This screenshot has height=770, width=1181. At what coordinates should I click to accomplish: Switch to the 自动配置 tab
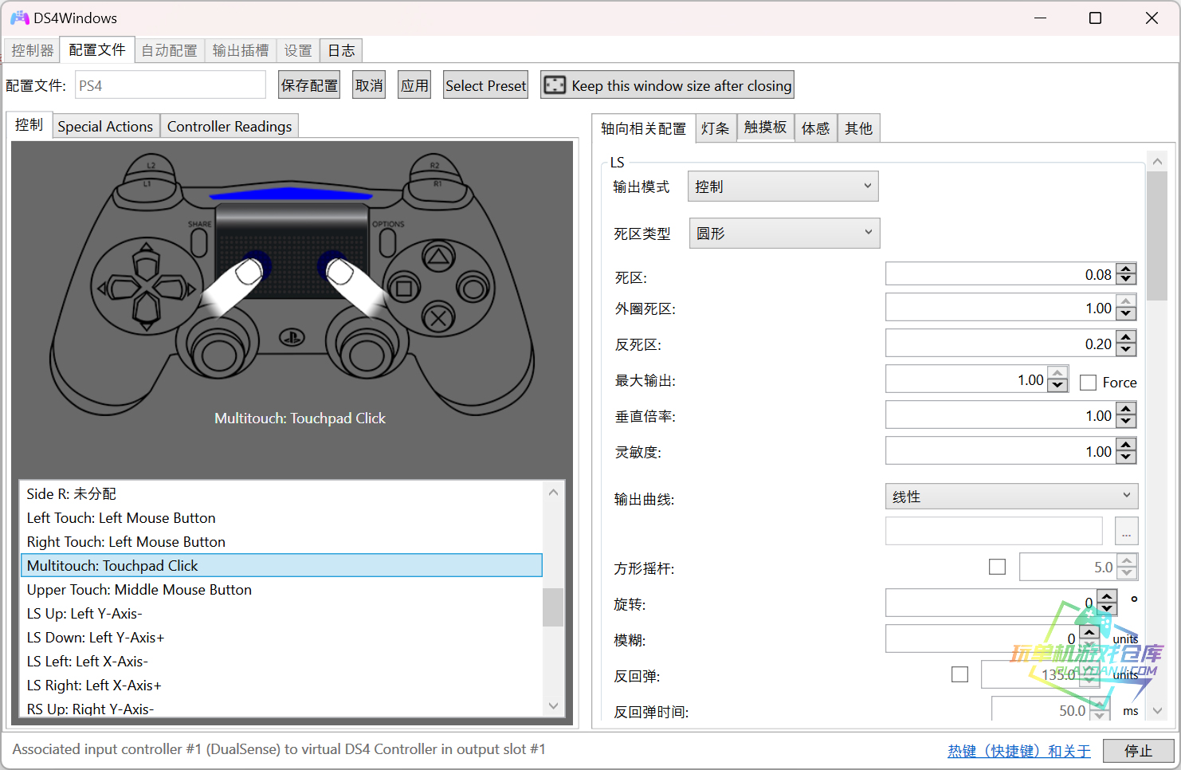click(x=169, y=50)
